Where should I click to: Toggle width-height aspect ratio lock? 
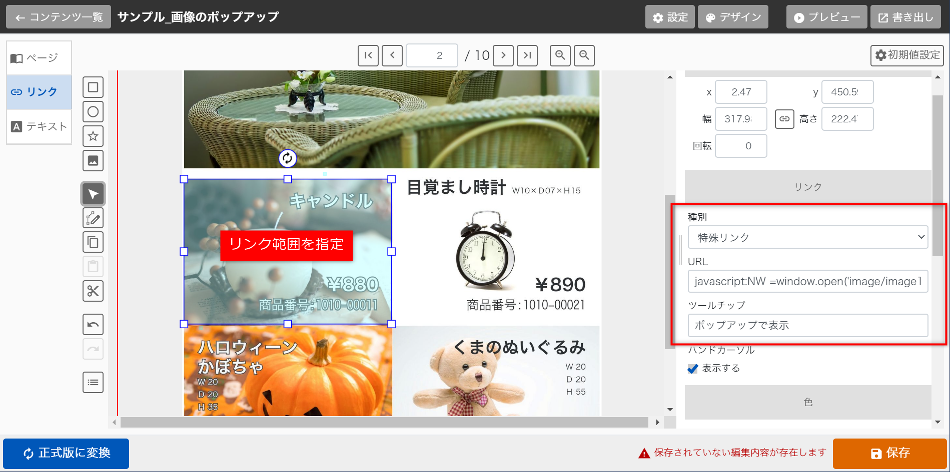[x=784, y=119]
